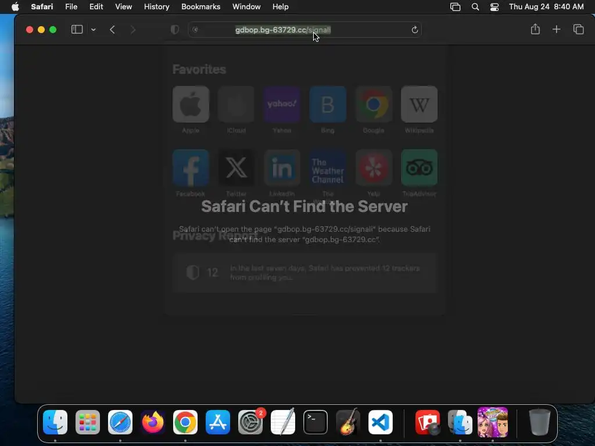
Task: Open Spotlight search in menu bar
Action: tap(475, 7)
